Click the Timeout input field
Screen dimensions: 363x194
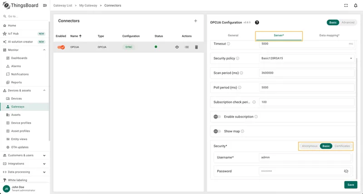click(x=307, y=44)
